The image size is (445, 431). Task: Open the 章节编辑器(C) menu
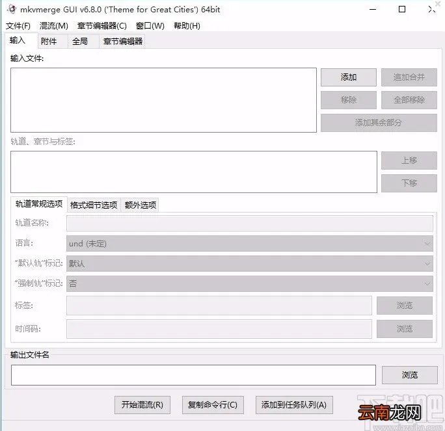pyautogui.click(x=102, y=26)
